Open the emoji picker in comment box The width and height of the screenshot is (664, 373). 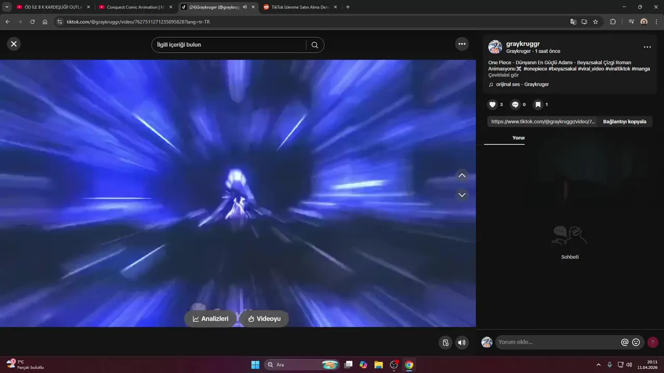click(636, 342)
